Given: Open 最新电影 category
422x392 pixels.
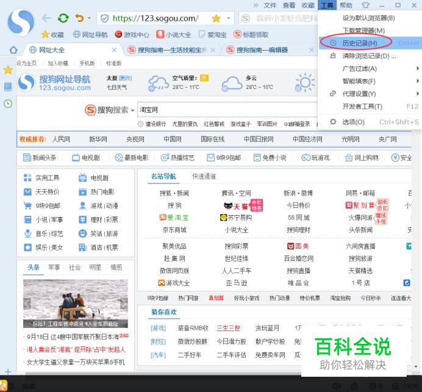Looking at the screenshot, I should click(x=131, y=158).
